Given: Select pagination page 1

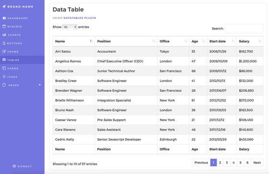Looking at the screenshot, I should coord(213,162).
